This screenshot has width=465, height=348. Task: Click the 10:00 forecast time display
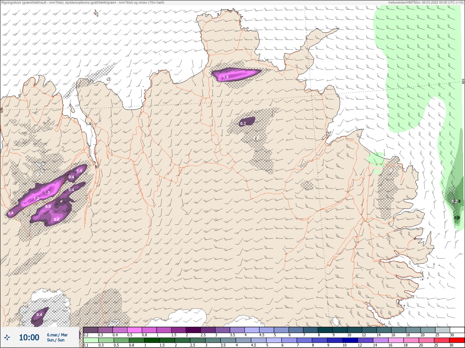point(29,337)
